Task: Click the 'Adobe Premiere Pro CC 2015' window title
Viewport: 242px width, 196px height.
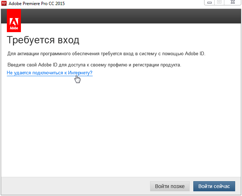Action: (36, 3)
